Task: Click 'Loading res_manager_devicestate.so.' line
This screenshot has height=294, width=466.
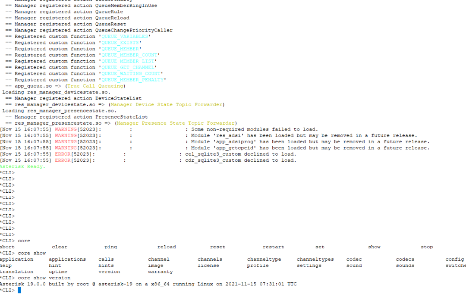Action: (57, 92)
